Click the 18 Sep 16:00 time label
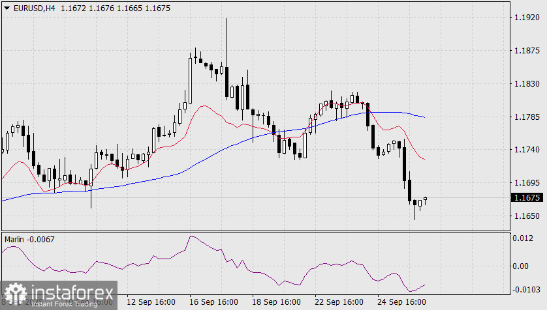Screen dimensions: 547x310 [276, 302]
